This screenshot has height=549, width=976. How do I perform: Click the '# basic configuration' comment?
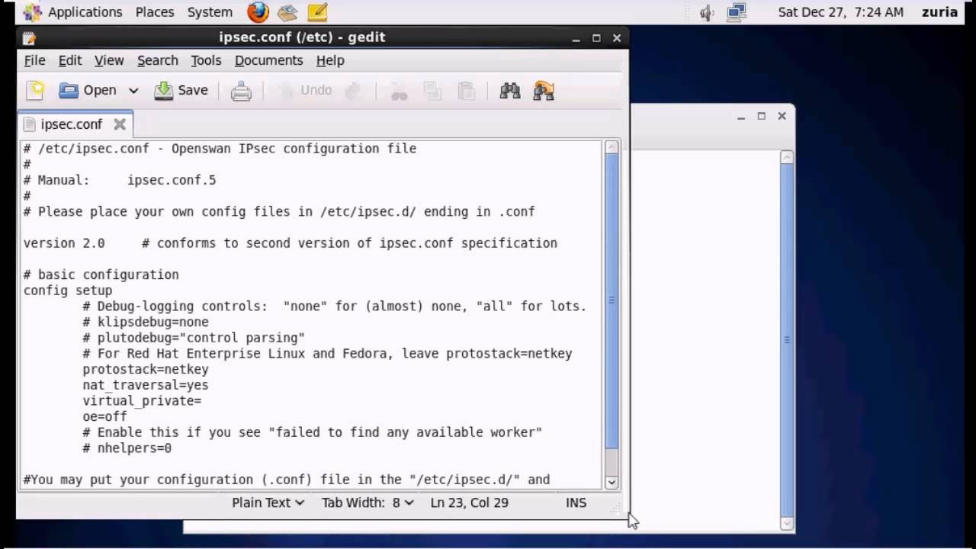coord(101,274)
